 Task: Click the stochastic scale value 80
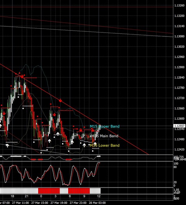(175, 167)
